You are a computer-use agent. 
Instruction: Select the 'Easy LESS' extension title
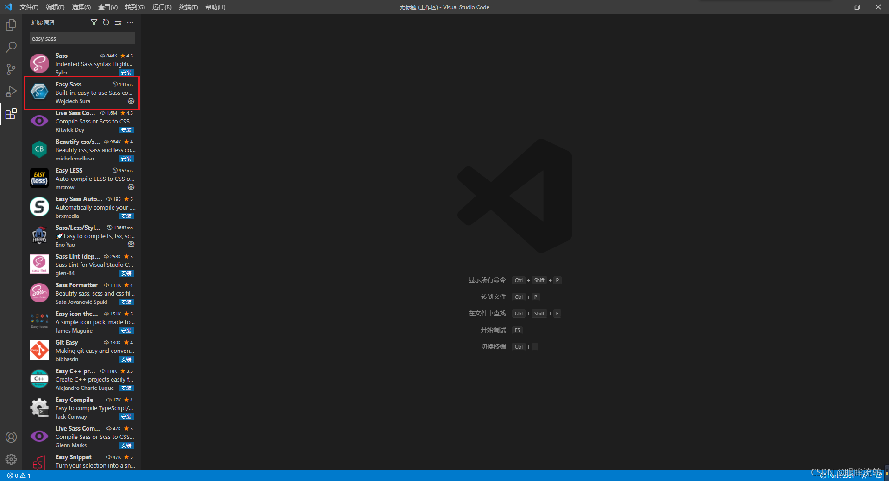click(x=69, y=170)
